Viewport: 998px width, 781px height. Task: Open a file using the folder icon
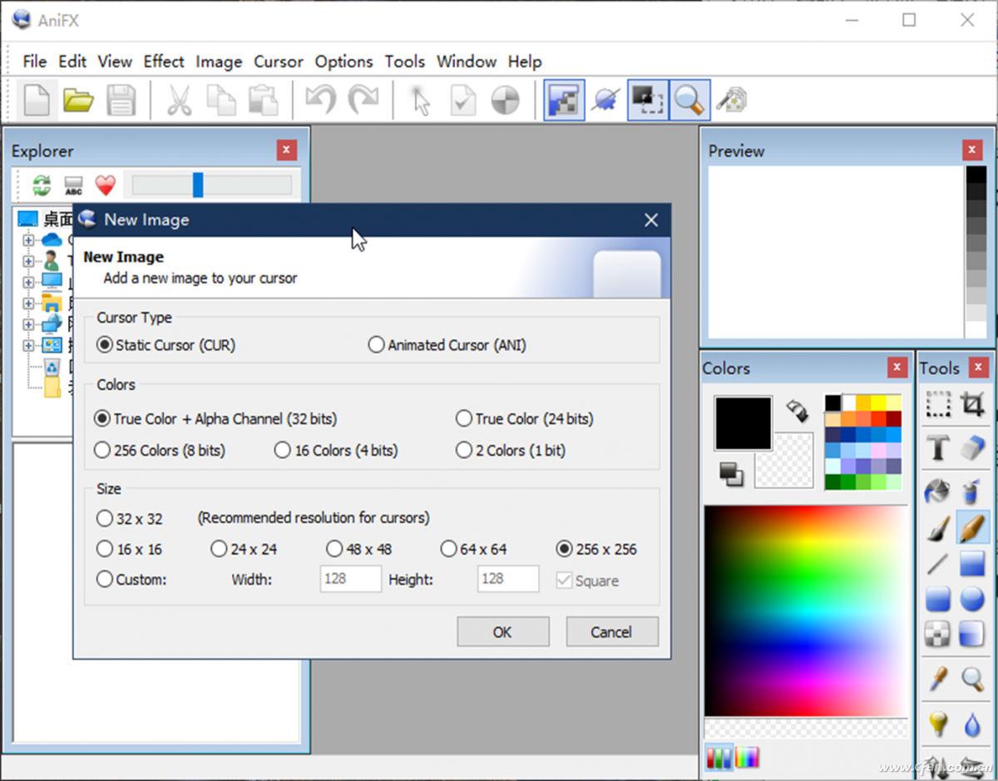(78, 101)
